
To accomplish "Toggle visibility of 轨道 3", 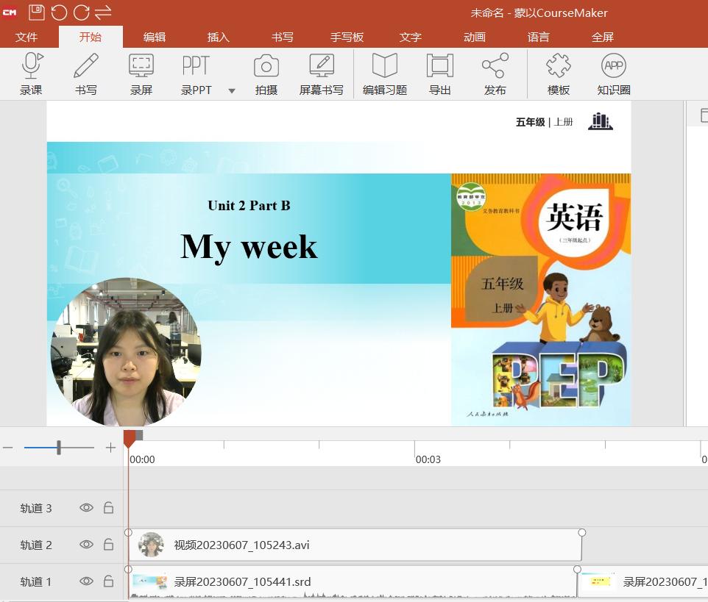I will click(86, 508).
